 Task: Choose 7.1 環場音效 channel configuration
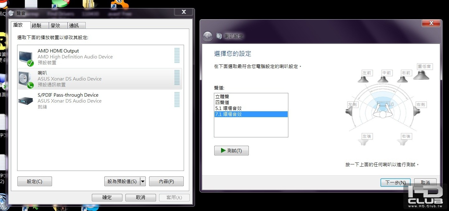(251, 114)
